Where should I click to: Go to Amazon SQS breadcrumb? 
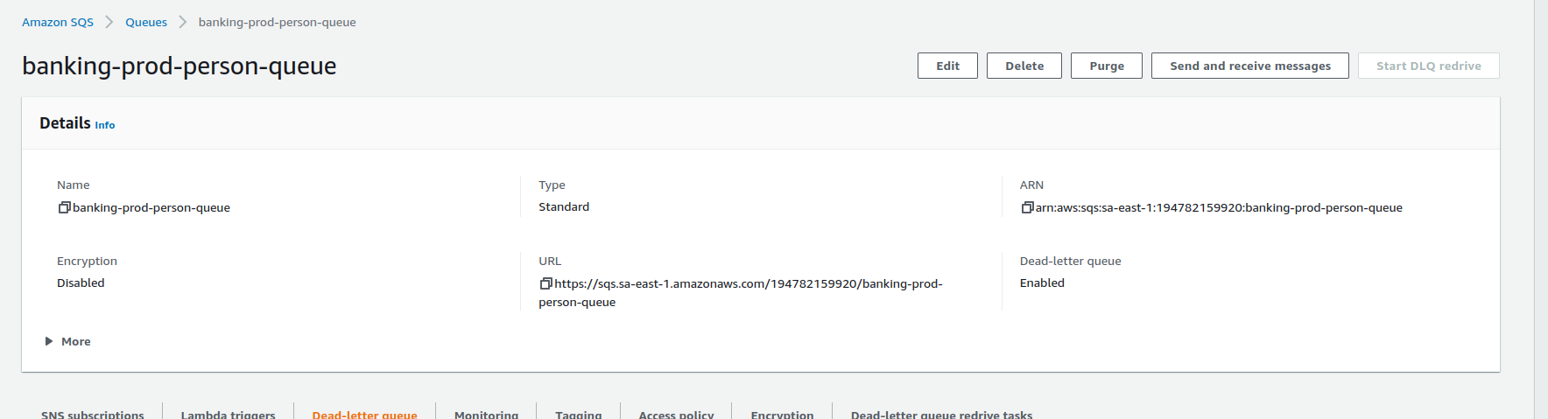point(58,23)
